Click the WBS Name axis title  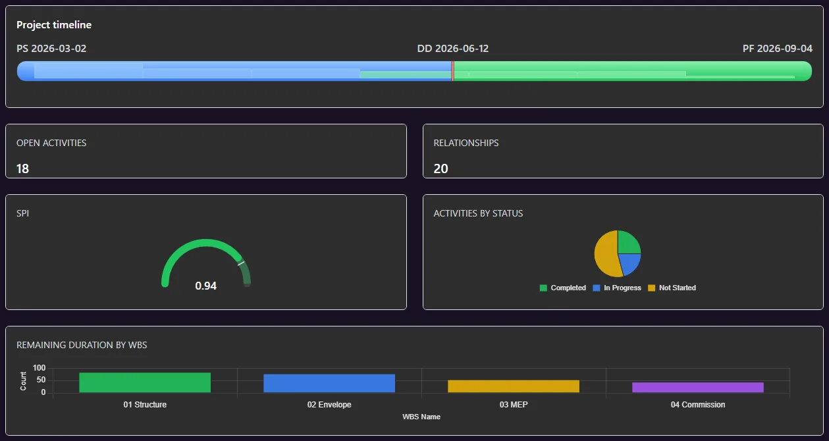tap(421, 417)
